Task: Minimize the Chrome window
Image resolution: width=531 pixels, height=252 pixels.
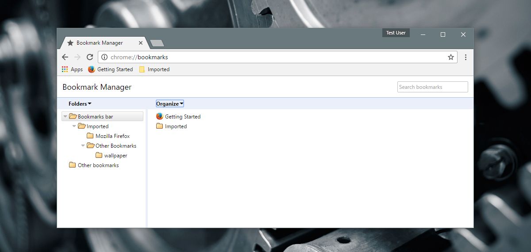Action: [423, 34]
